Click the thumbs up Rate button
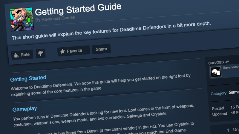The height and width of the screenshot is (134, 239). [22, 55]
